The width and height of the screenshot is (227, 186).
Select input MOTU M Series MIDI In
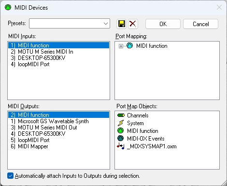click(58, 52)
